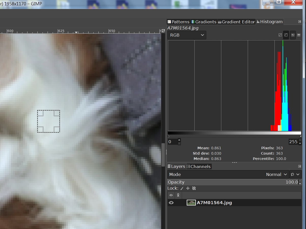The height and width of the screenshot is (229, 306).
Task: Open the Histogram panel tab menu
Action: coord(299,22)
